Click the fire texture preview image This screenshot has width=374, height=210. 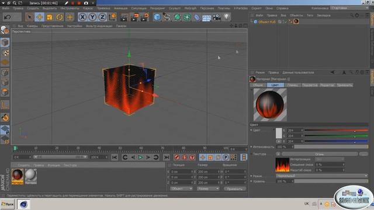(x=282, y=164)
